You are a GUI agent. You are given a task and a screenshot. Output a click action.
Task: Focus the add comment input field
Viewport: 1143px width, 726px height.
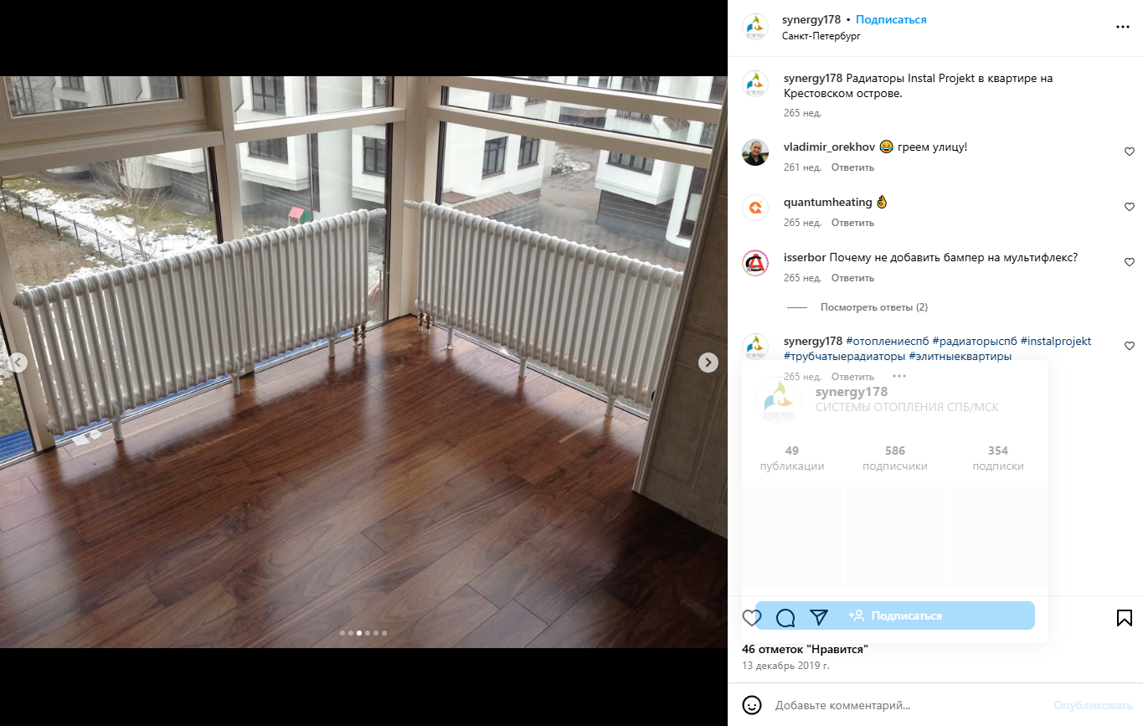[x=904, y=705]
